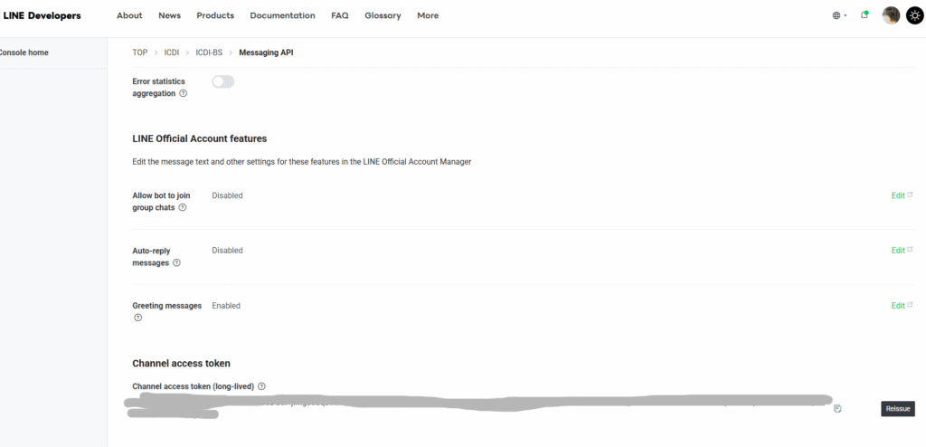Show help for Greeting messages
Image resolution: width=926 pixels, height=447 pixels.
tap(137, 318)
